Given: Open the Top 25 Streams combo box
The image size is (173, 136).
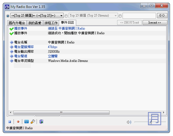Looking at the screenshot, I should [116, 16].
